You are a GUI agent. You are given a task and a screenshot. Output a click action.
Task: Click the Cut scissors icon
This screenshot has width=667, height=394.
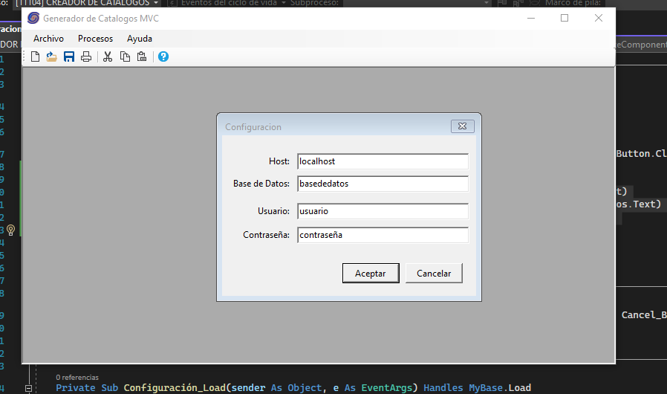[108, 56]
